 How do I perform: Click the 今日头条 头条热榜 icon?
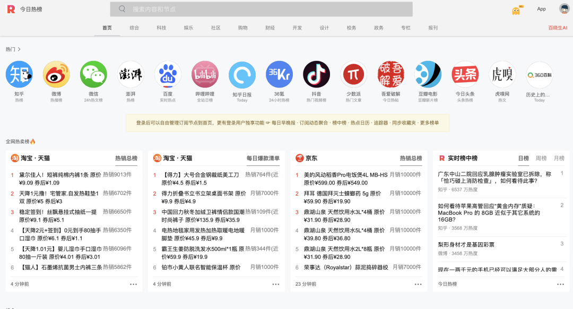(465, 74)
